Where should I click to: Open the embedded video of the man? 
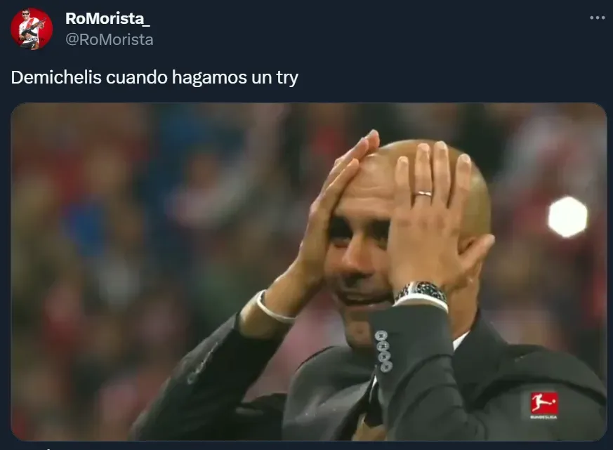click(x=309, y=272)
